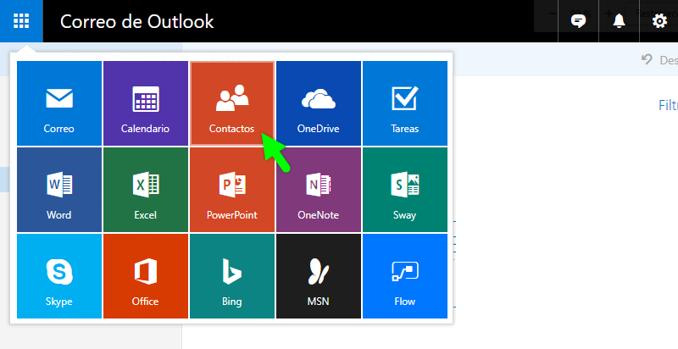Viewport: 678px width, 349px height.
Task: Open the Tareas tasks tile
Action: [x=404, y=102]
